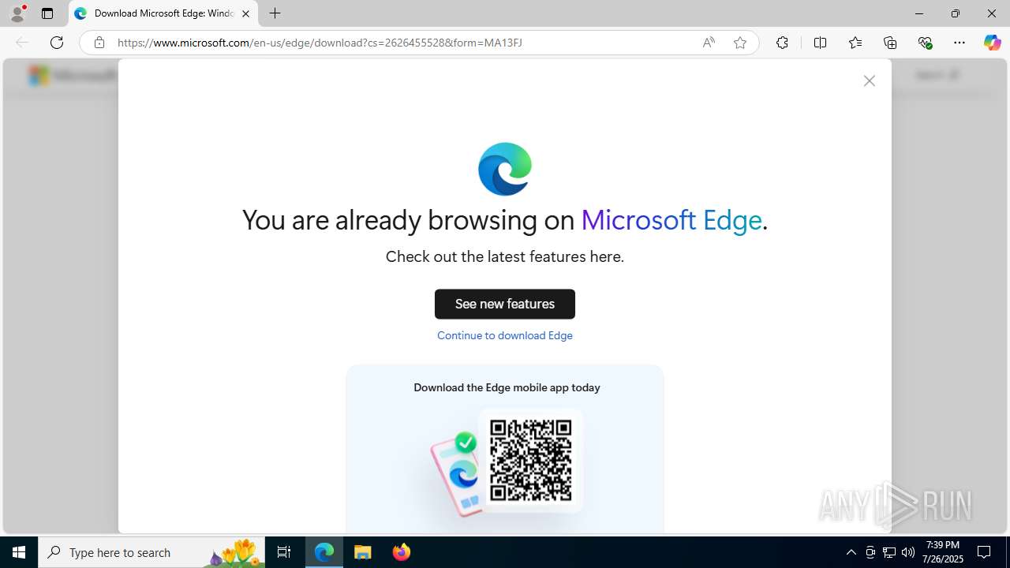Toggle Split screen view

pyautogui.click(x=820, y=43)
